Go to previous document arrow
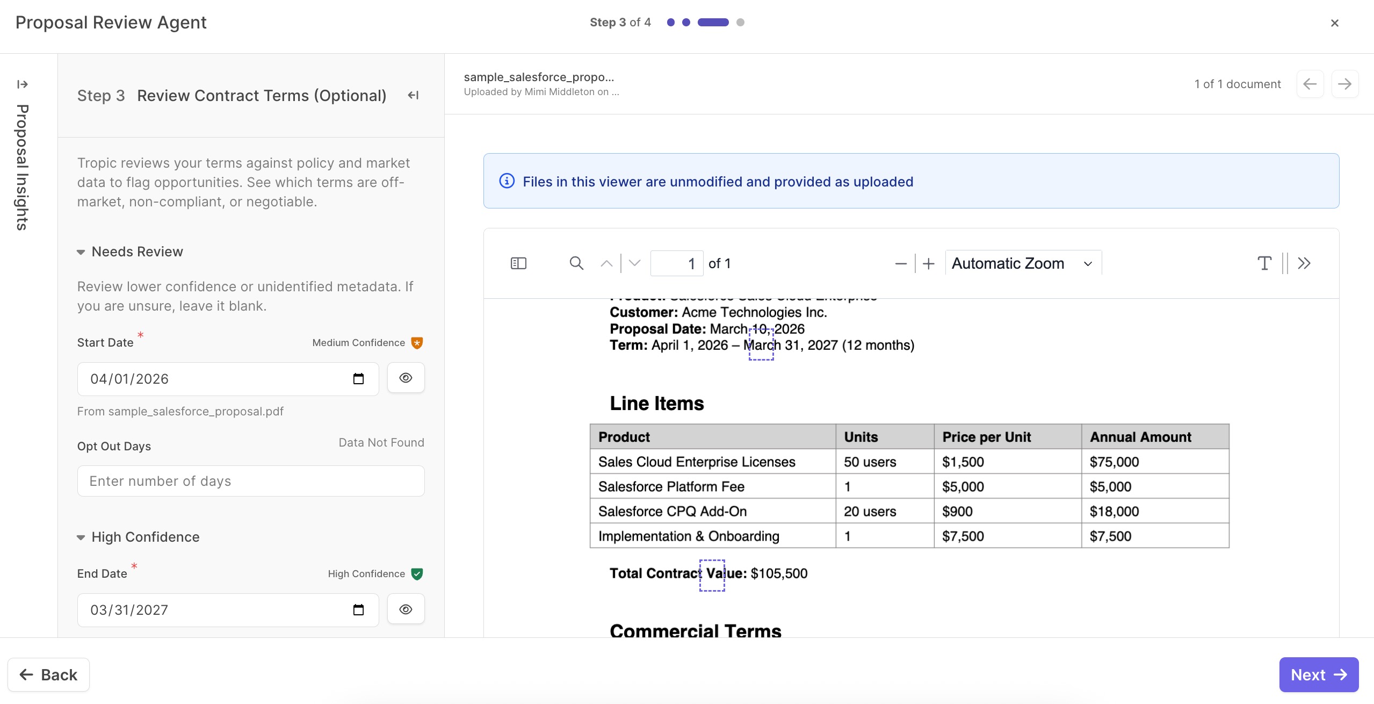 [1310, 84]
